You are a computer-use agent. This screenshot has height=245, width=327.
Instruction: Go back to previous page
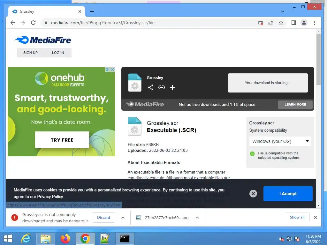click(13, 23)
